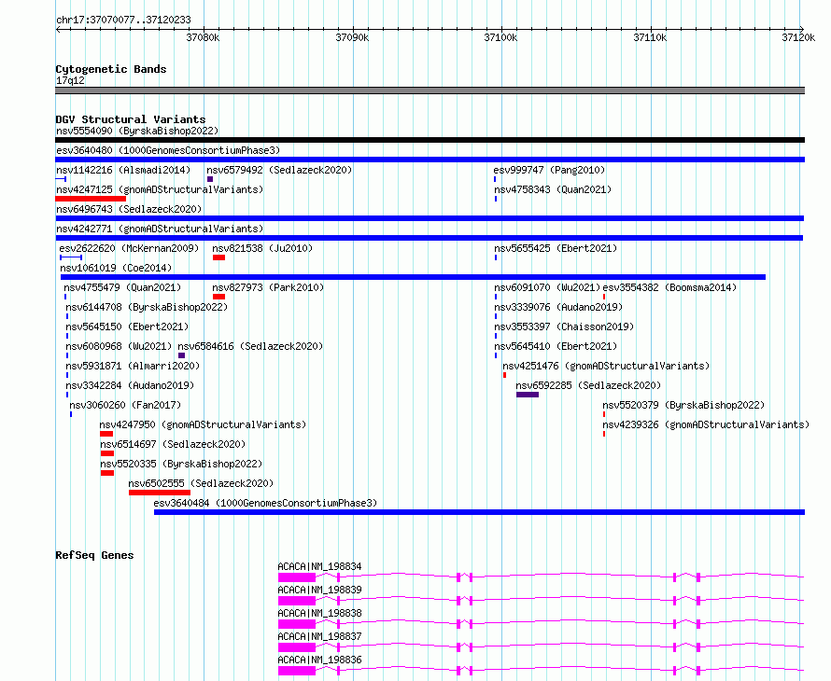Select nsv6144708 (ByrskaBishop2022) label

pyautogui.click(x=147, y=307)
